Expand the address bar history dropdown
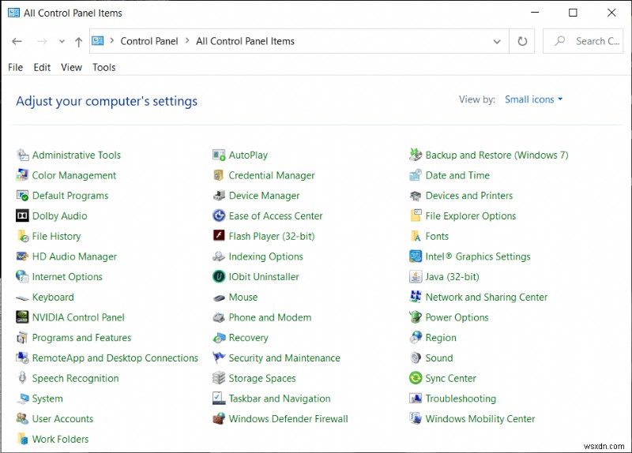 point(497,42)
